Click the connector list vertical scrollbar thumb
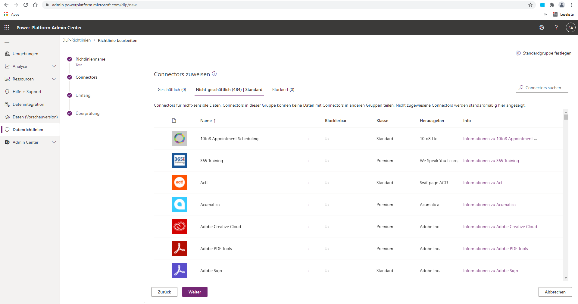Screen dimensions: 578x304 [566, 117]
